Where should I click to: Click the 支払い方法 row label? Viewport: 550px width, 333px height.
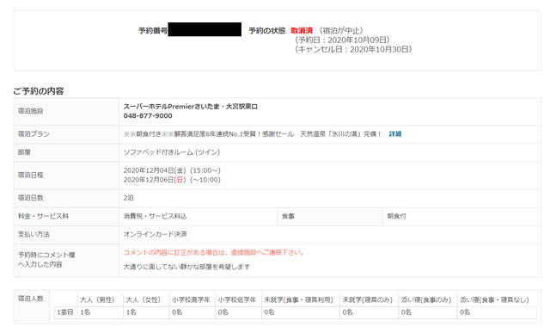(34, 234)
